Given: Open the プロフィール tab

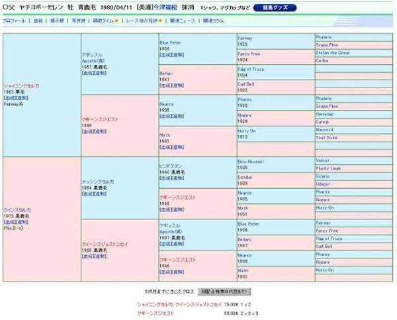Looking at the screenshot, I should click(x=14, y=21).
